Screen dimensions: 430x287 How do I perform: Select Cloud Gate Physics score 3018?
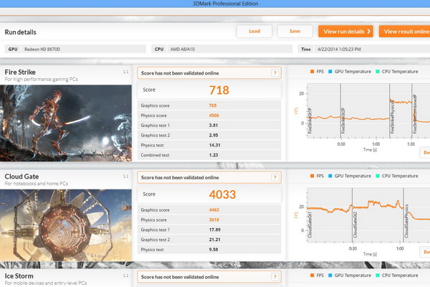(214, 220)
